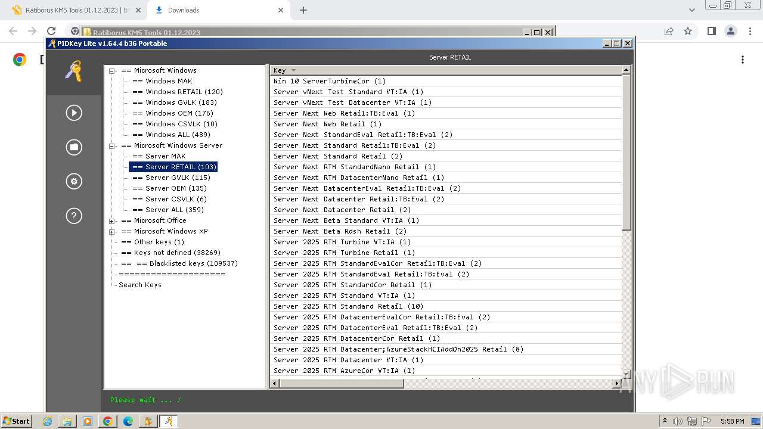Image resolution: width=763 pixels, height=429 pixels.
Task: Select Server GVLK (115)
Action: coord(171,178)
